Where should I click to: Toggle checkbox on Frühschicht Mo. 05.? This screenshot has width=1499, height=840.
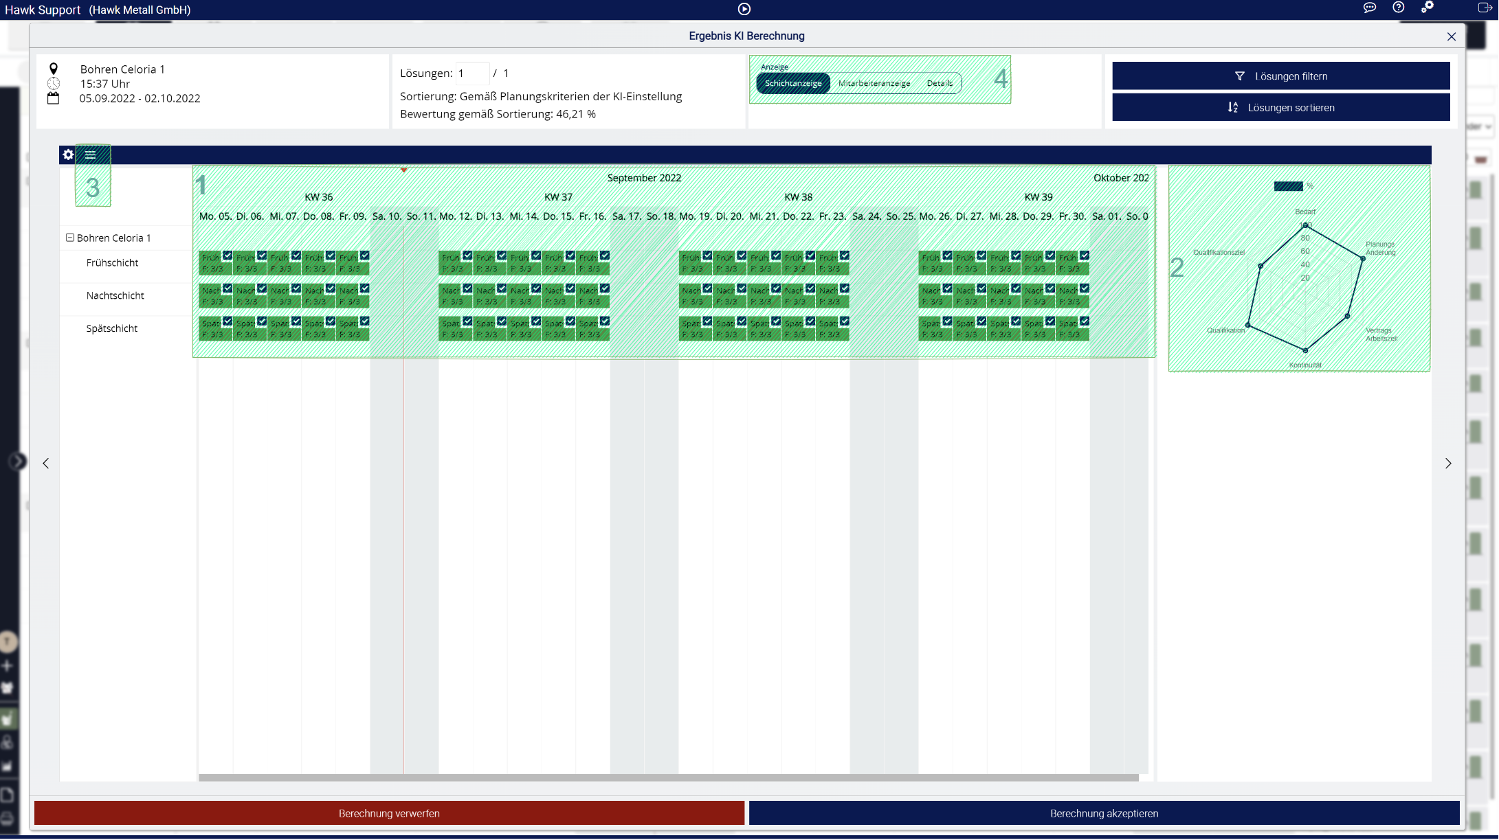(227, 256)
